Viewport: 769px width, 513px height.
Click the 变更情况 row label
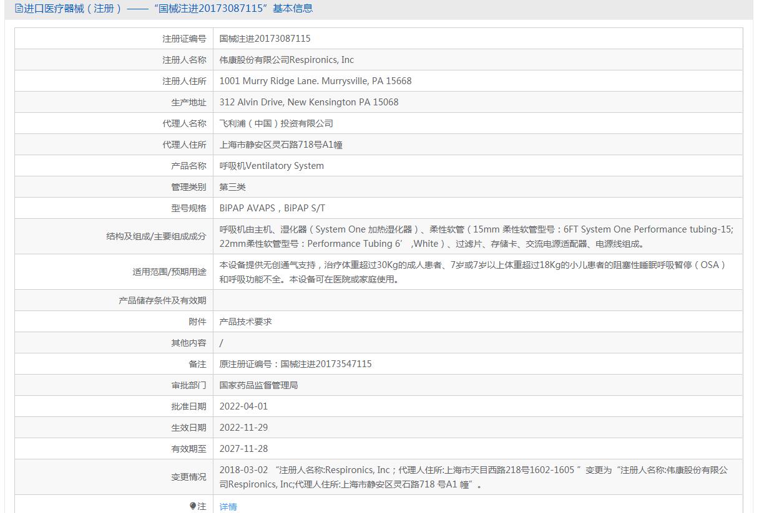tap(189, 477)
